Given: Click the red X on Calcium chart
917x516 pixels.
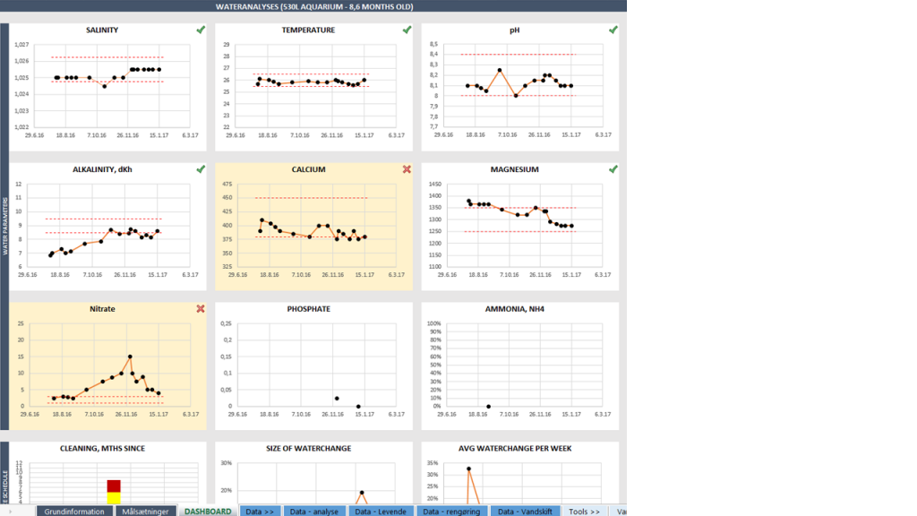Looking at the screenshot, I should point(407,169).
